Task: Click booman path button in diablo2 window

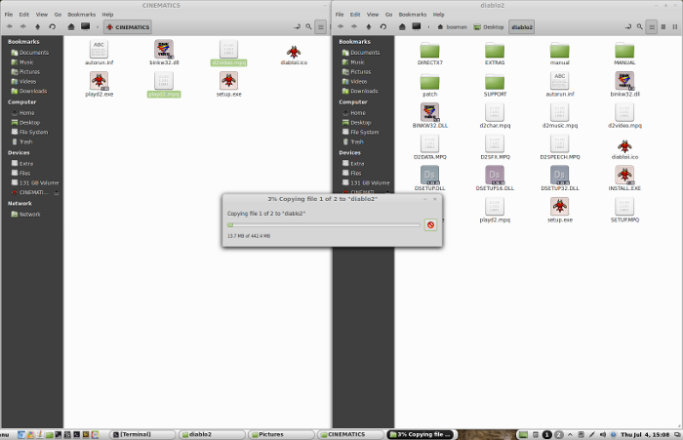Action: (x=452, y=27)
